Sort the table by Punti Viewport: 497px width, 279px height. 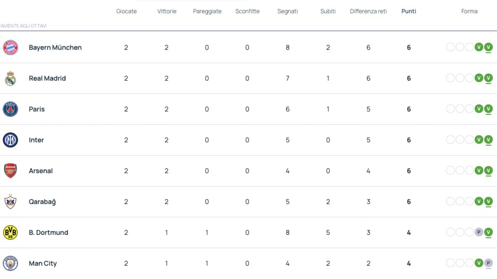[x=408, y=11]
